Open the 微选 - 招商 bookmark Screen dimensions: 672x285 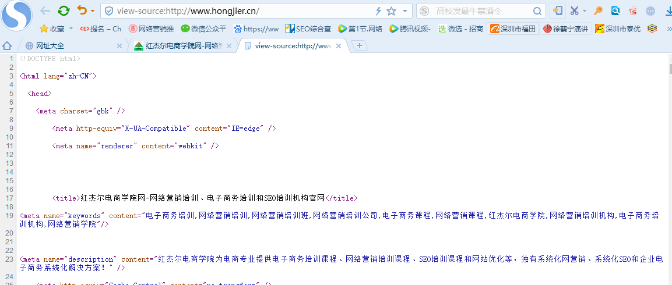[x=460, y=28]
